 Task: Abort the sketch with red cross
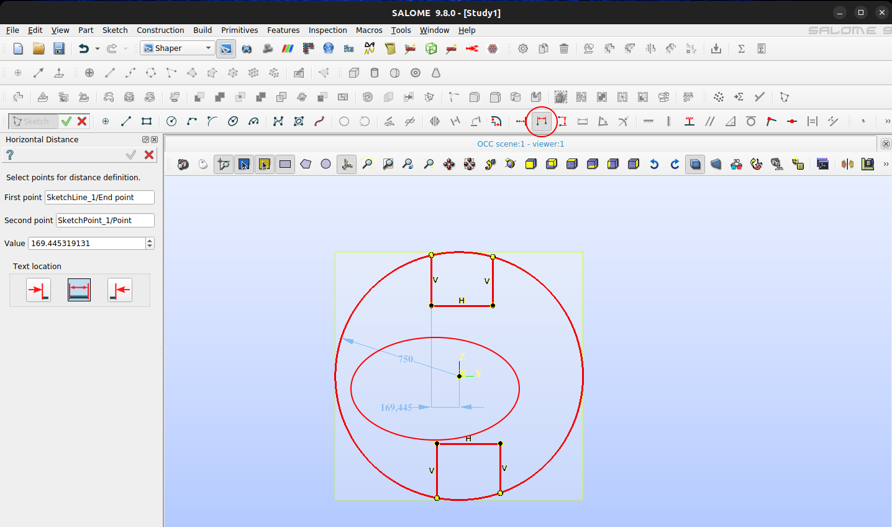(x=82, y=121)
